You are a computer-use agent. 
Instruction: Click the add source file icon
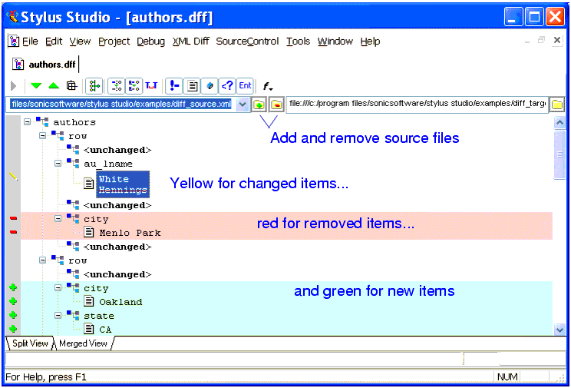tap(259, 104)
